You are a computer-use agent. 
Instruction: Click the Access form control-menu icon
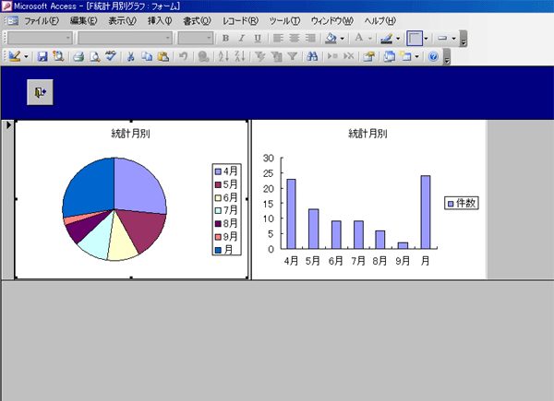point(12,21)
